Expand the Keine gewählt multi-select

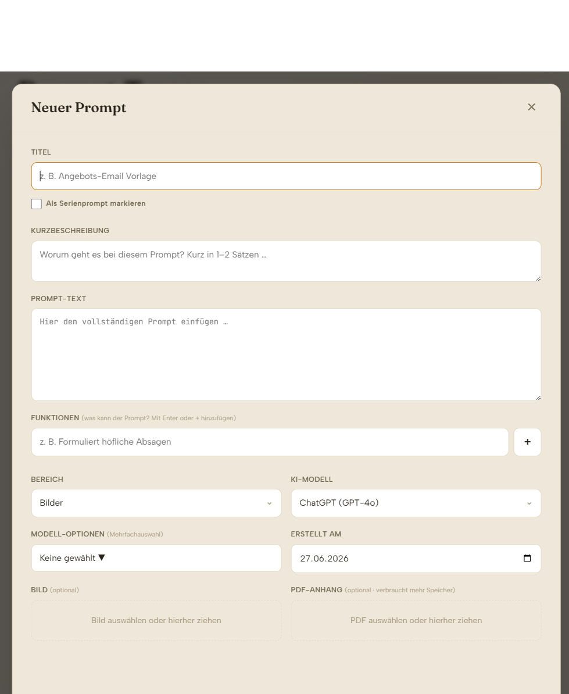point(156,558)
